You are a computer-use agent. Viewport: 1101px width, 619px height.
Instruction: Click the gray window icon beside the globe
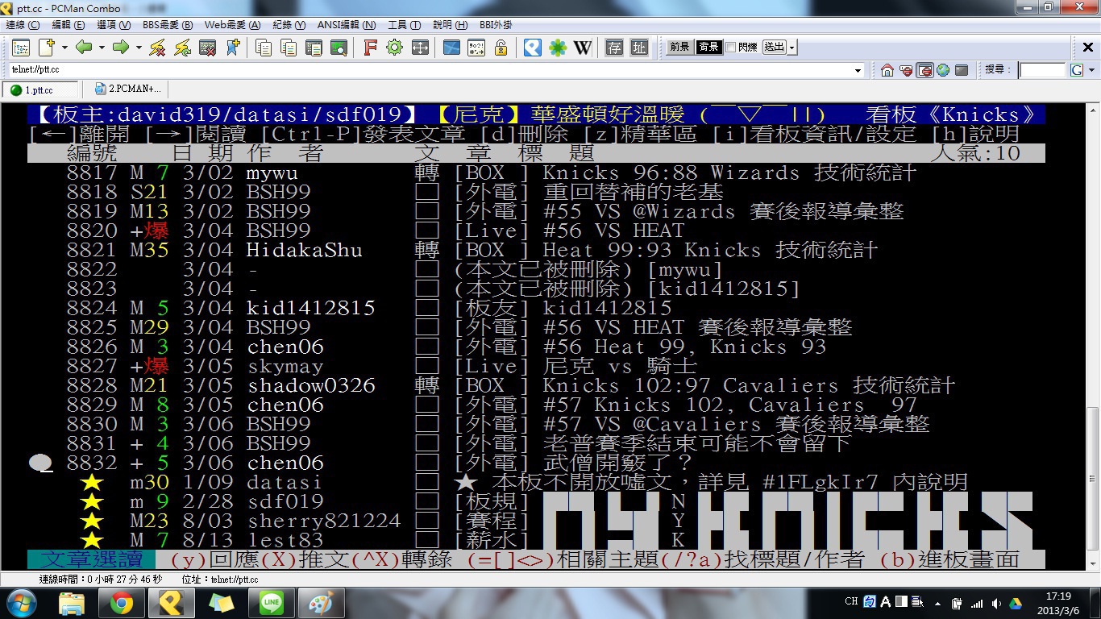[962, 70]
